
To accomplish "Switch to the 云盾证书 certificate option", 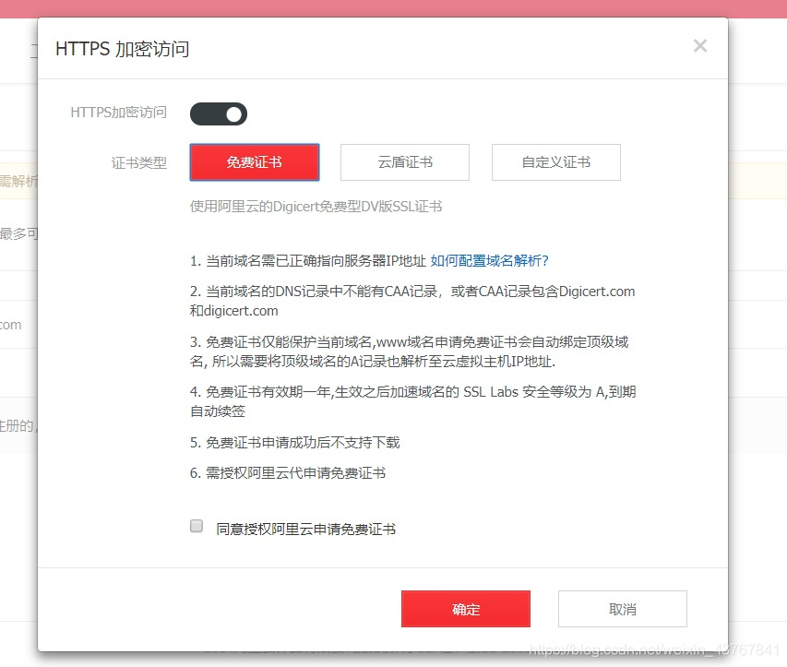I will point(406,161).
